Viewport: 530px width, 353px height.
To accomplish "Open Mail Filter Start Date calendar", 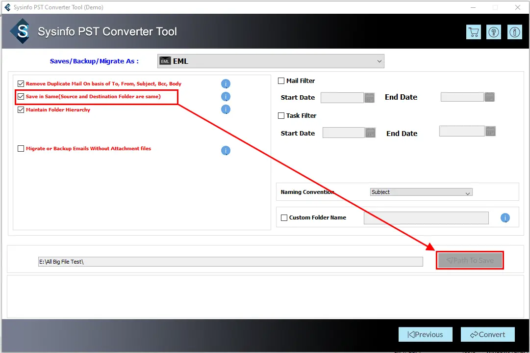I will [x=370, y=98].
